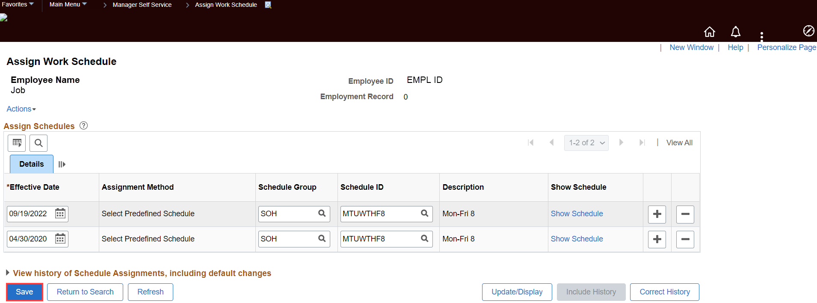The width and height of the screenshot is (817, 303).
Task: Open the Schedule ID lookup for MTUWTHF8
Action: [424, 214]
